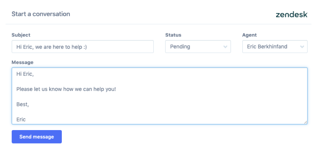Send the message with Send message button
Viewport: 317px width, 150px height.
click(x=37, y=137)
